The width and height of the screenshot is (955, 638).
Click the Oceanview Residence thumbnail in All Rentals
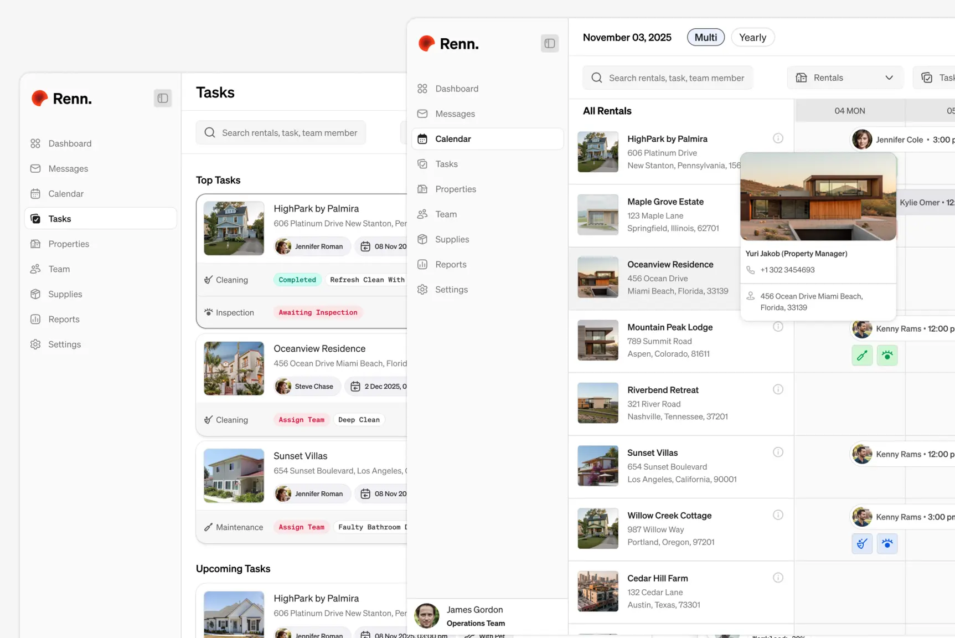click(597, 277)
